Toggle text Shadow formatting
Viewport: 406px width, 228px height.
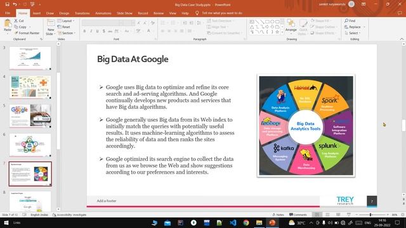104,31
